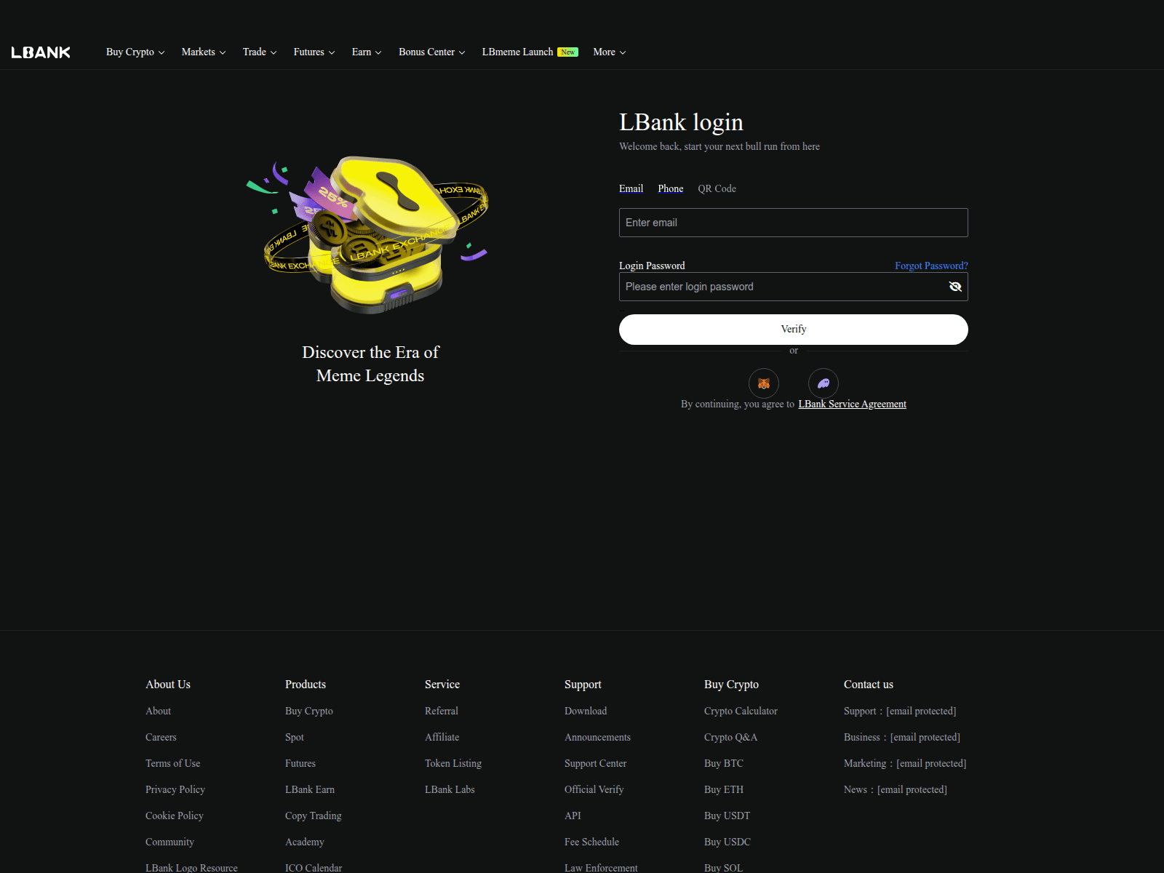The width and height of the screenshot is (1164, 873).
Task: Open Community footer link
Action: pyautogui.click(x=170, y=842)
